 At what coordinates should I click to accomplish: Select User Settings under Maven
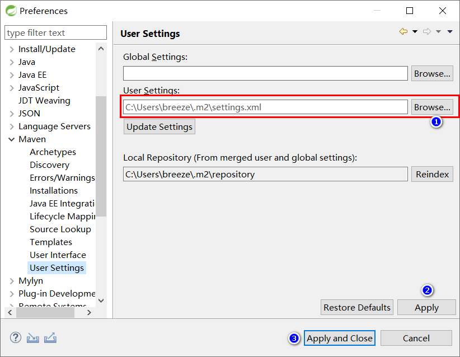[57, 268]
